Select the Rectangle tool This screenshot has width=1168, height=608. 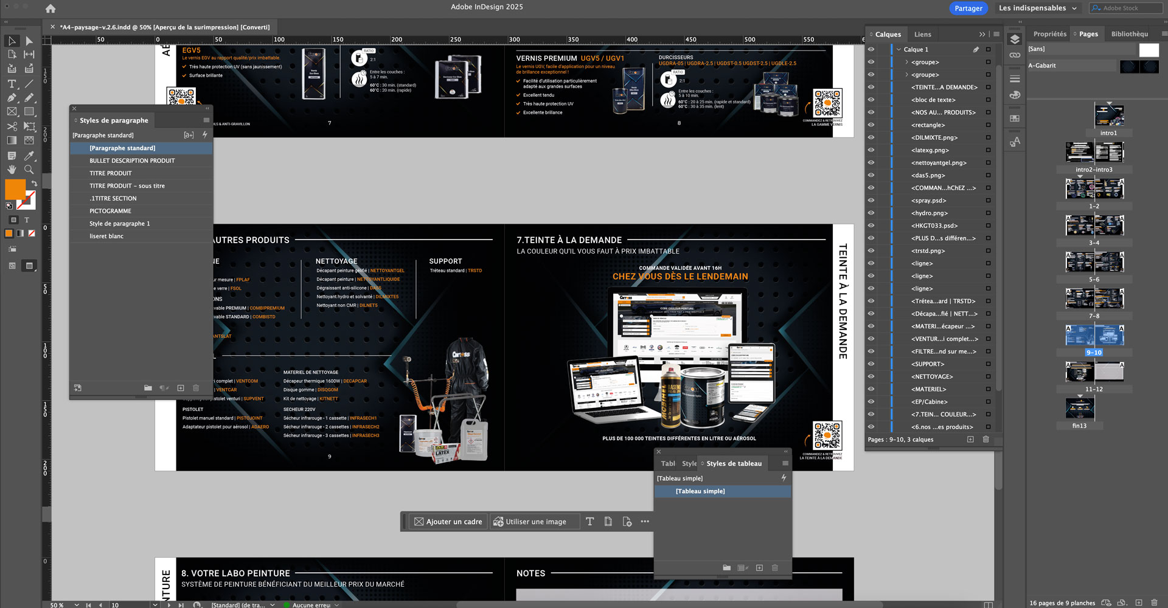[29, 112]
